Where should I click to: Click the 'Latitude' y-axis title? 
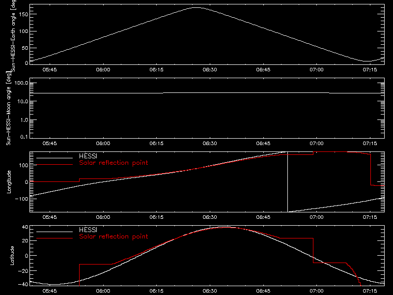(12, 256)
